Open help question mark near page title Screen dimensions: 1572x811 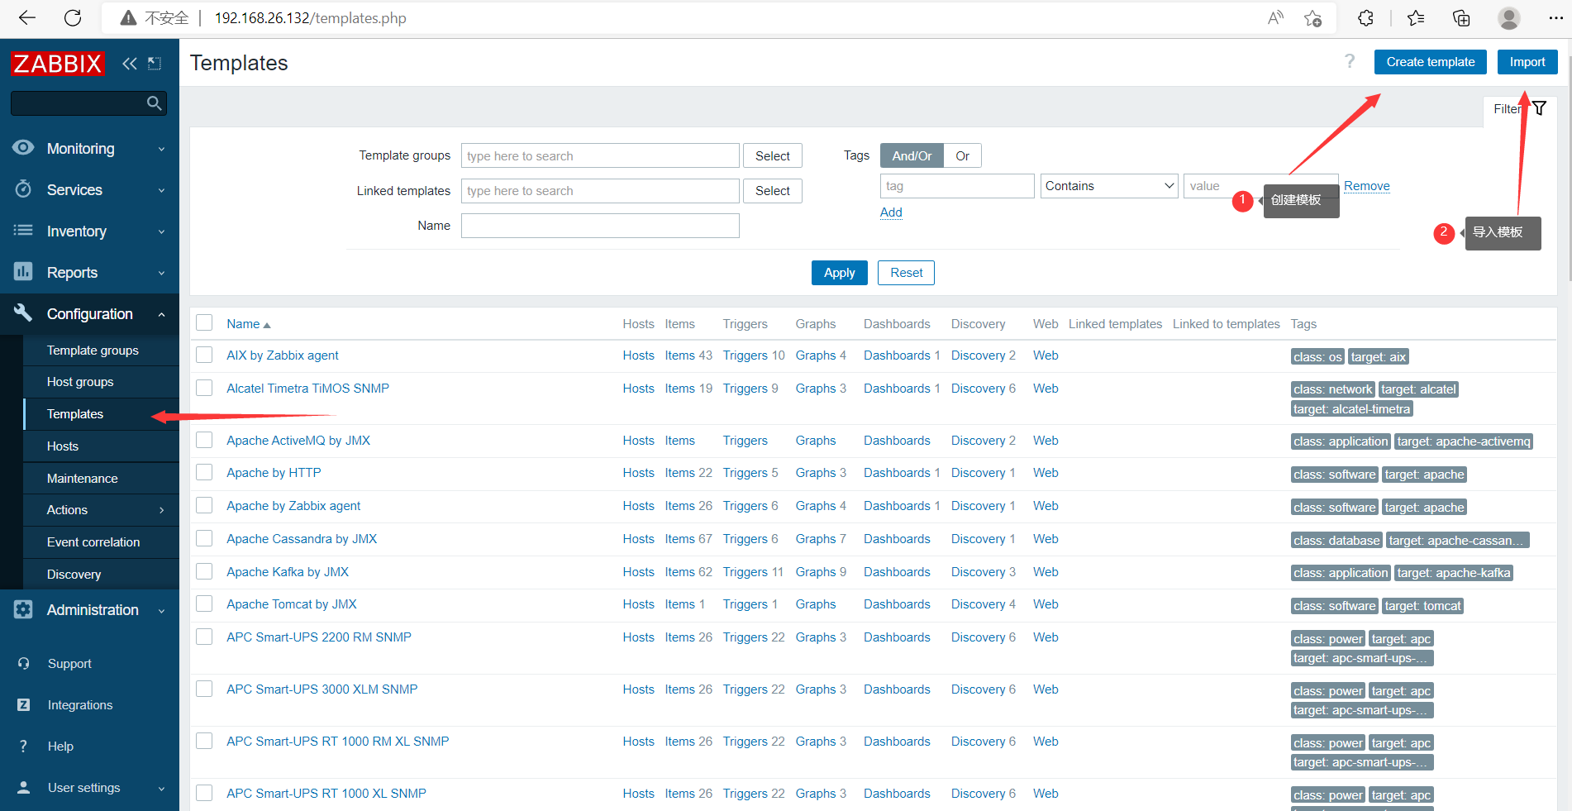(x=1350, y=61)
